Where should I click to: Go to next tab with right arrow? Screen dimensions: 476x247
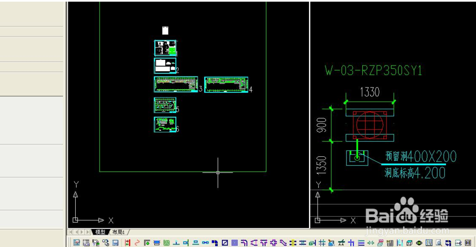click(x=82, y=232)
